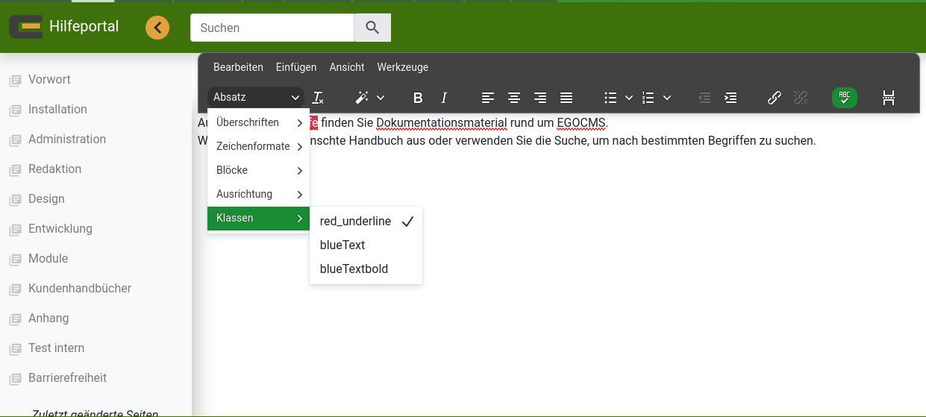Justify the paragraph text
The width and height of the screenshot is (926, 417).
[566, 98]
